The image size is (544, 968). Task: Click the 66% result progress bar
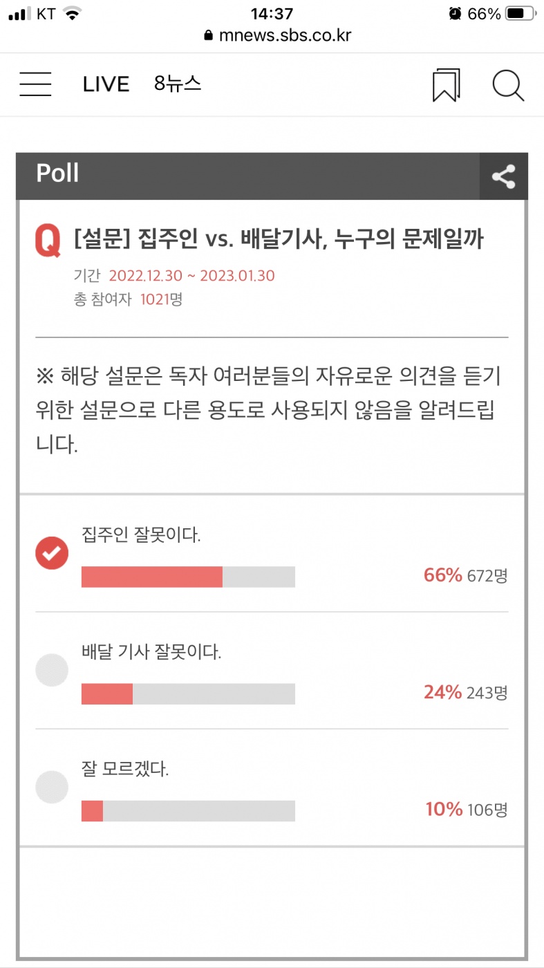188,577
